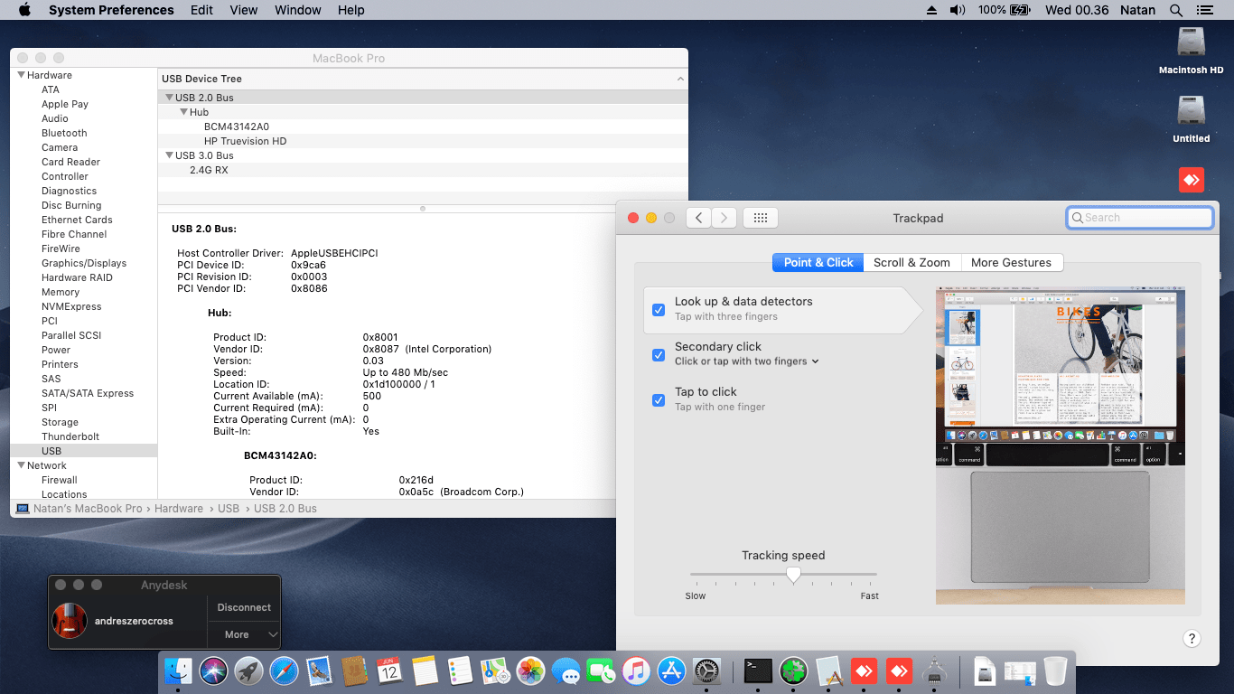Open green clover app in dock
The width and height of the screenshot is (1234, 694).
tap(793, 671)
